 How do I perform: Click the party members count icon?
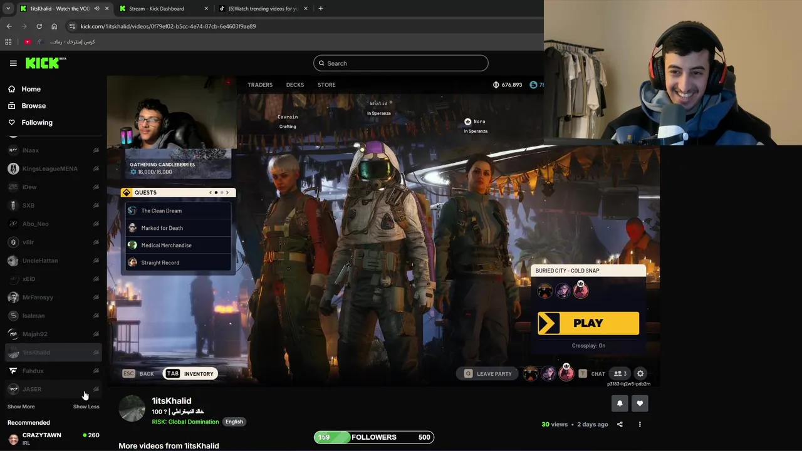(620, 374)
